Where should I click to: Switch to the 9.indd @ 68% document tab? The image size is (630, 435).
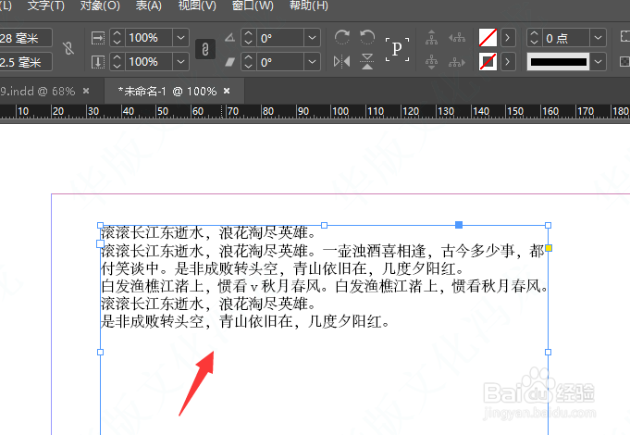(38, 92)
